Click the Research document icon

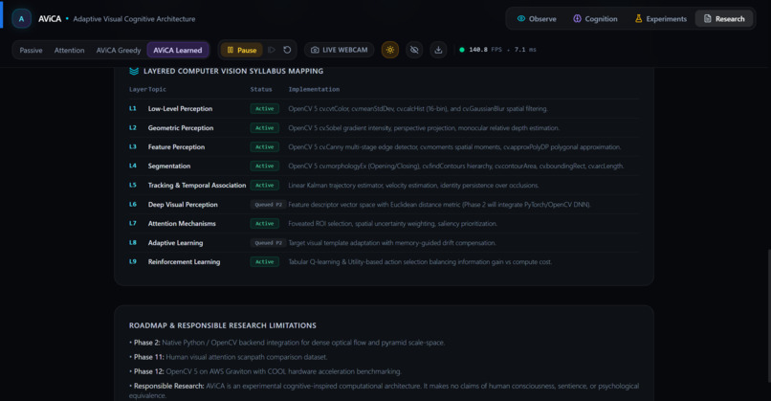coord(707,19)
